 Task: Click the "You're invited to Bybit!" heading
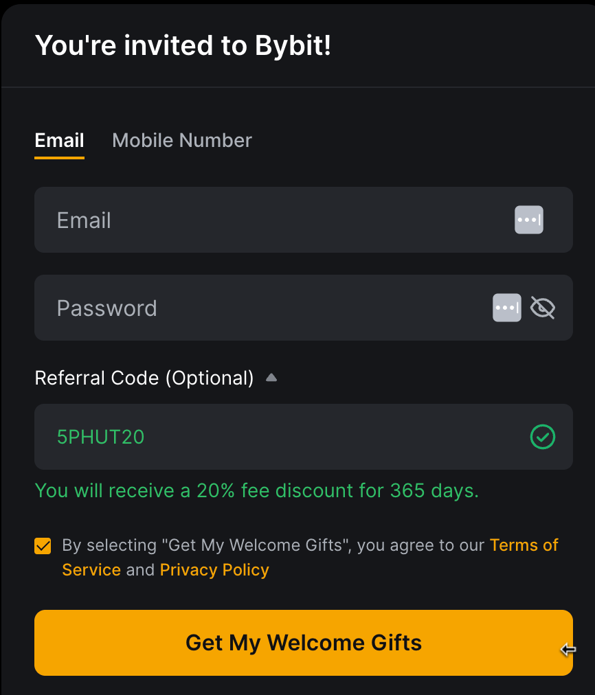point(183,45)
